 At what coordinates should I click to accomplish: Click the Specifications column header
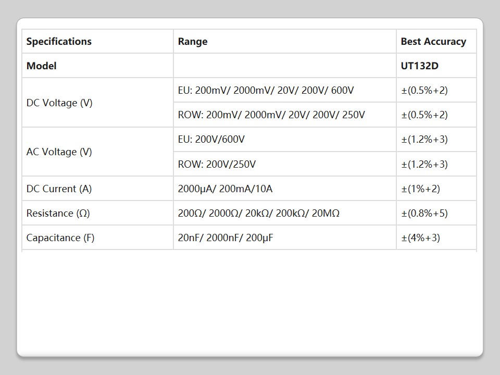point(59,42)
